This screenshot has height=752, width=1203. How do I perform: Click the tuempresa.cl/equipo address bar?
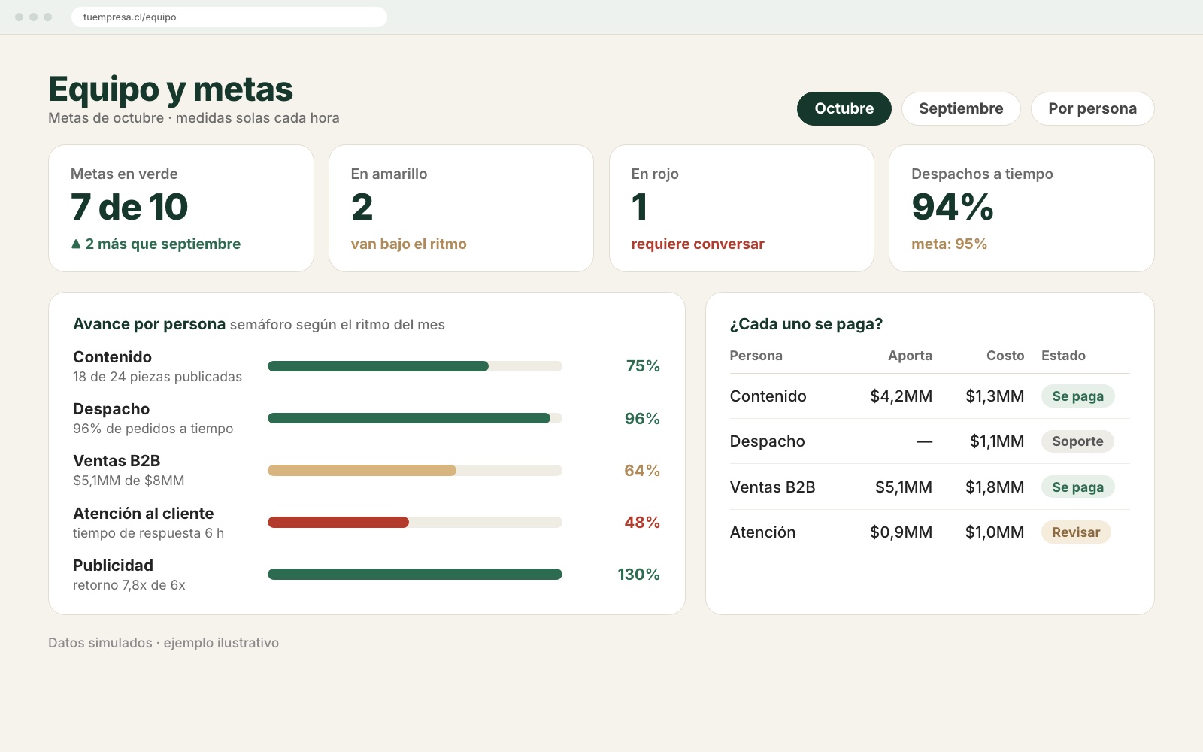229,17
